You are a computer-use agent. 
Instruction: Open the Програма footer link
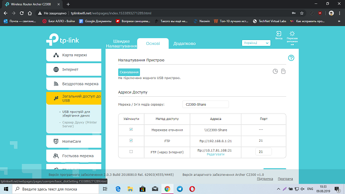tap(285, 179)
